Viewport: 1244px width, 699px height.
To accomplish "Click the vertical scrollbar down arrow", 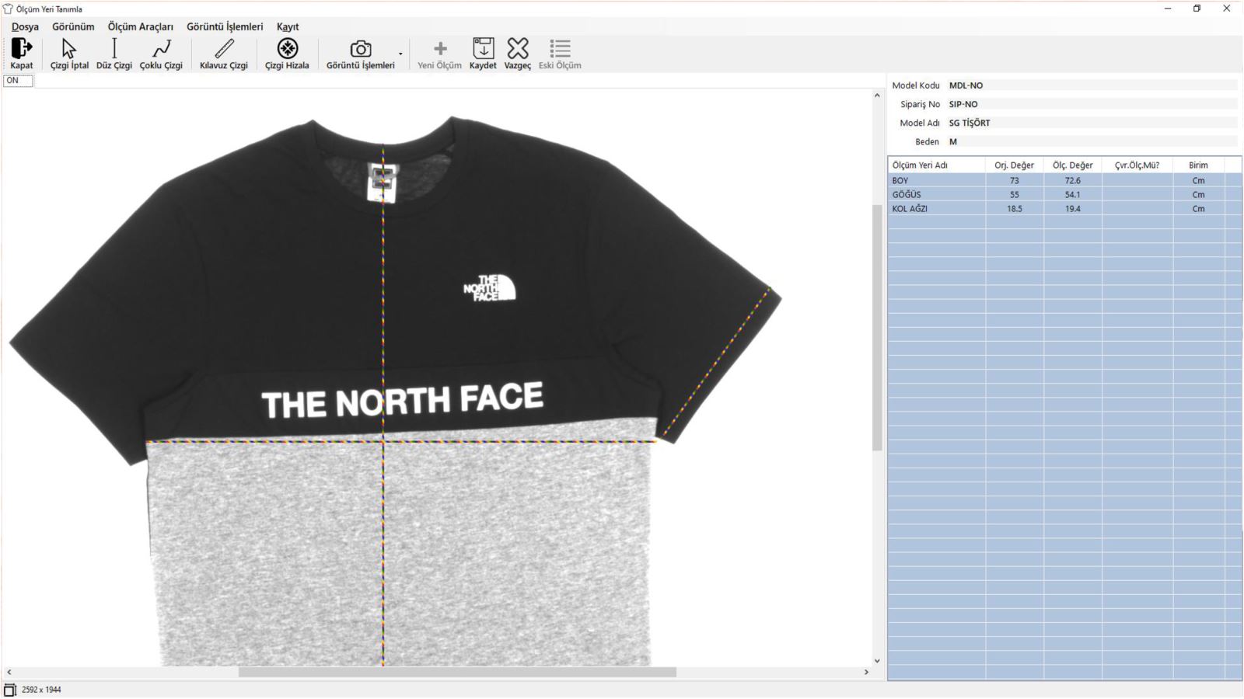I will (x=877, y=661).
